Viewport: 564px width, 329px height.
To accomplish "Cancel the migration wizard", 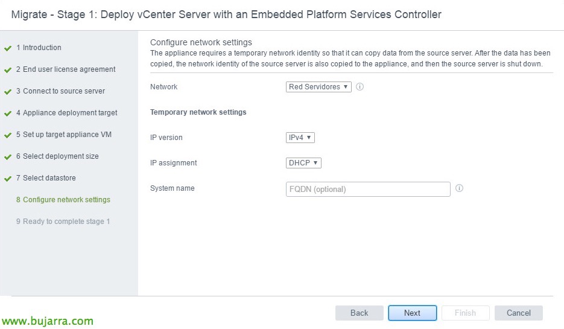I will (518, 313).
